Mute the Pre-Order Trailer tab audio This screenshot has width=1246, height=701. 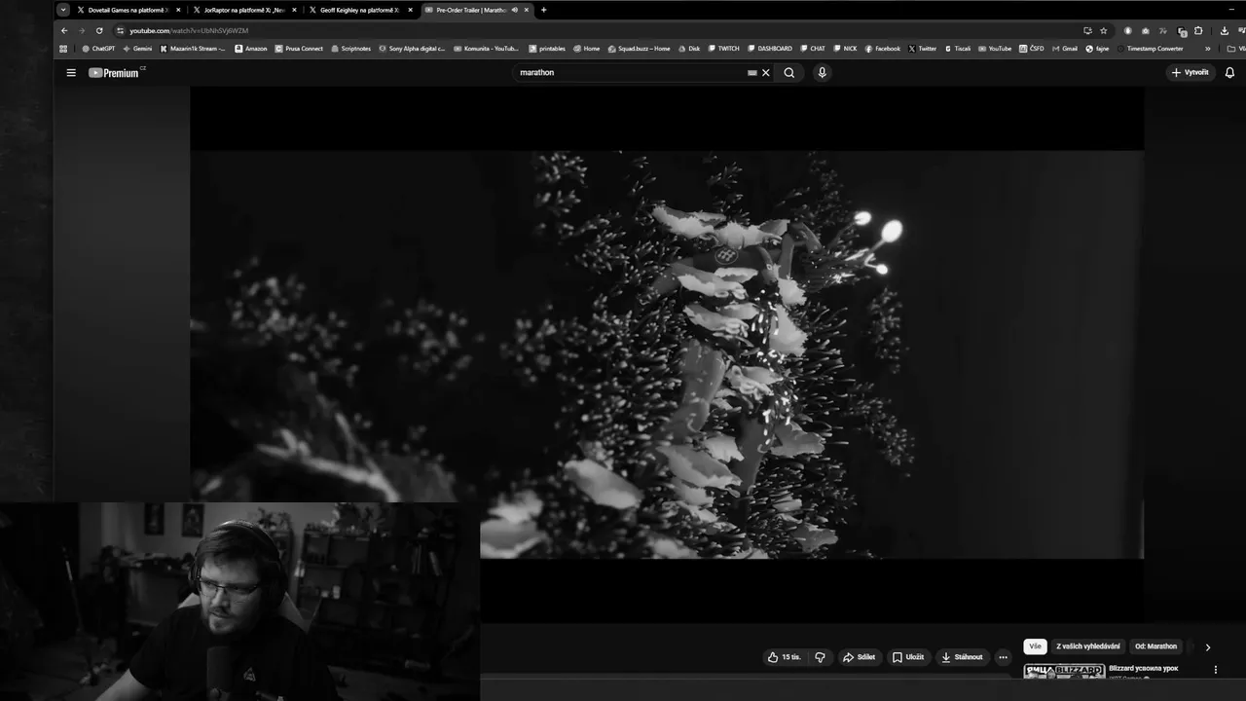[514, 10]
